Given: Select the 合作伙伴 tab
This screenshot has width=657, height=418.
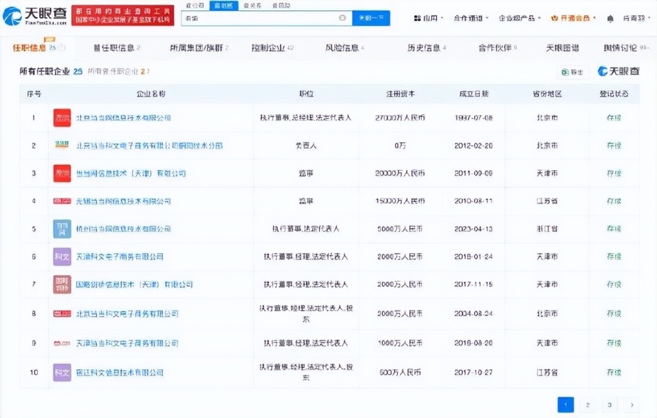Looking at the screenshot, I should tap(498, 48).
